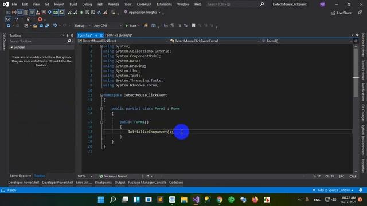Click the Save All icon
The image size is (367, 206).
pos(47,26)
